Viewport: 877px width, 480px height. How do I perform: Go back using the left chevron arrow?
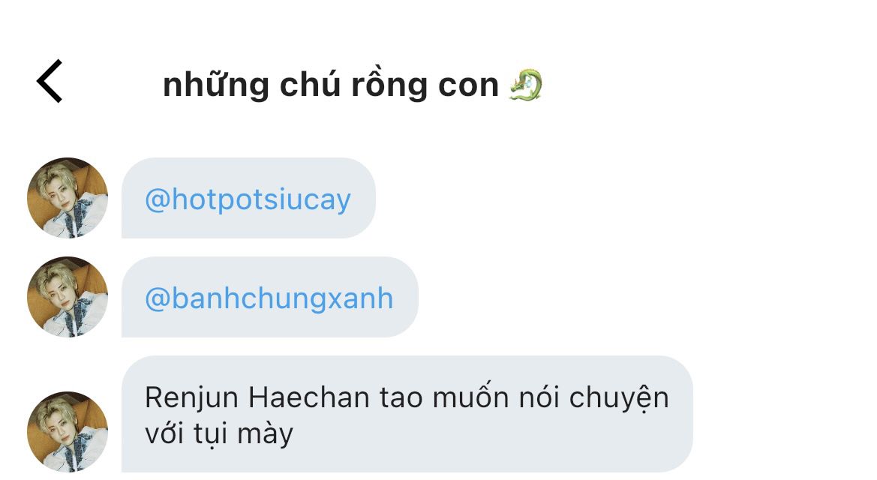coord(50,81)
